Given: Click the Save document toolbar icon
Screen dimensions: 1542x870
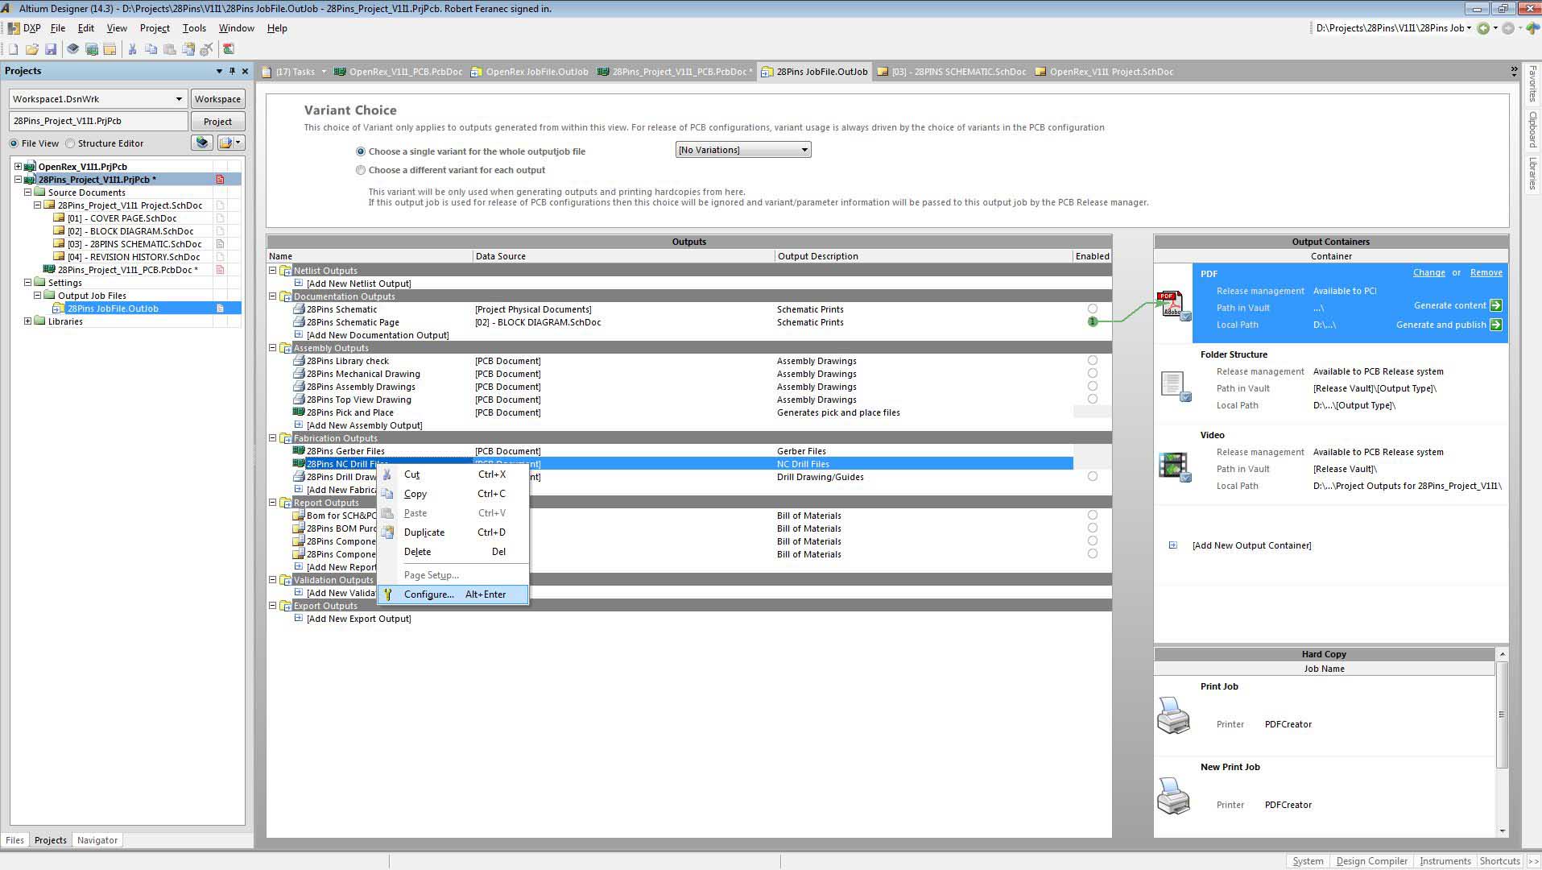Looking at the screenshot, I should [51, 49].
